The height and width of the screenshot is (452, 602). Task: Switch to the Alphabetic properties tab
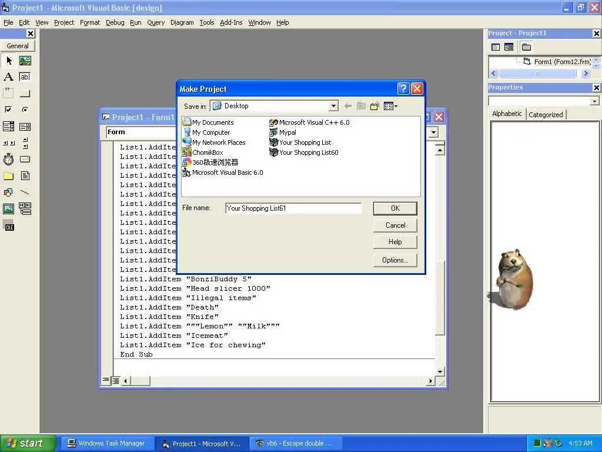(x=507, y=114)
